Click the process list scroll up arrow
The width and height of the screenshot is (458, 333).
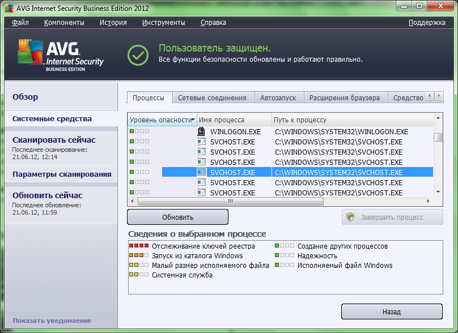(438, 118)
